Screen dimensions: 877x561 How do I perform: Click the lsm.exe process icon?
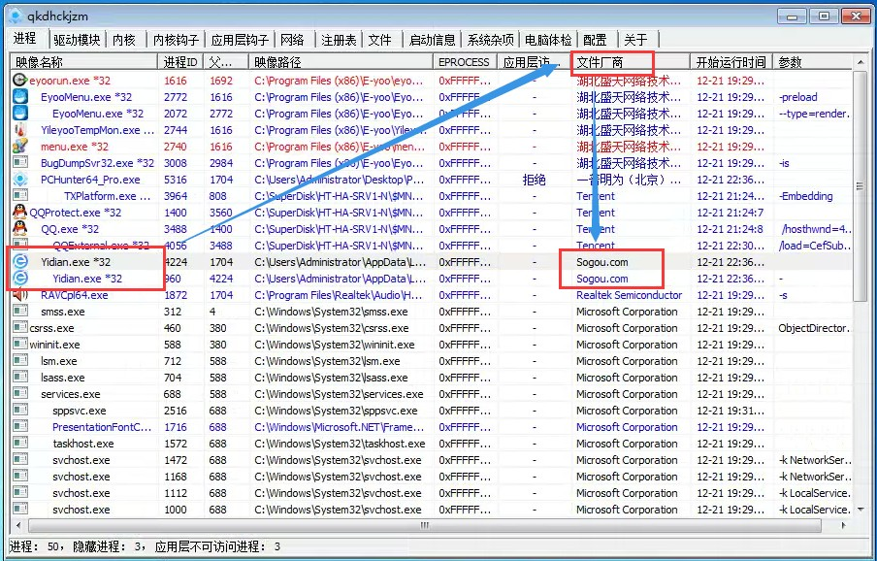(20, 361)
